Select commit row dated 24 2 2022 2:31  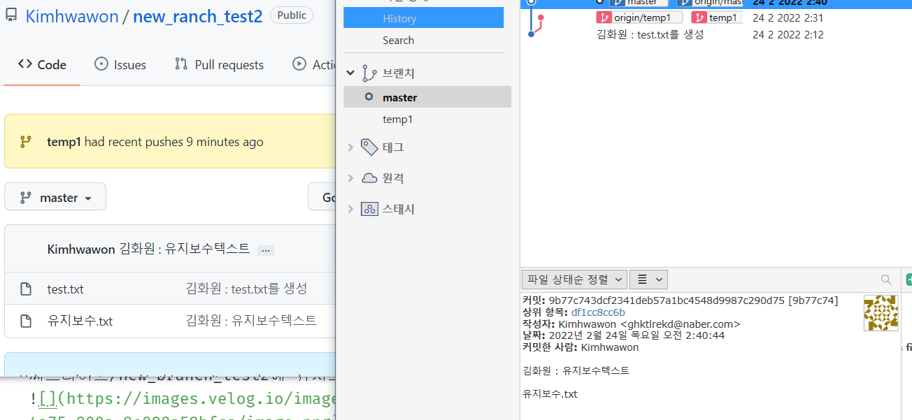click(x=716, y=17)
